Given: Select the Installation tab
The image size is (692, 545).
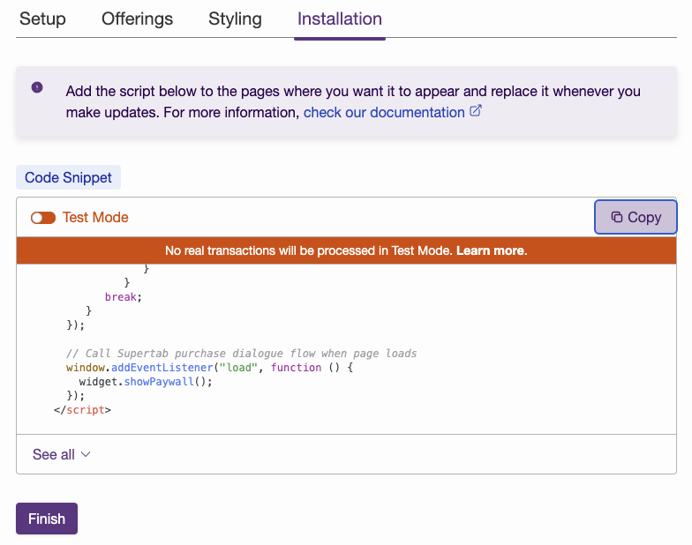Looking at the screenshot, I should (339, 19).
